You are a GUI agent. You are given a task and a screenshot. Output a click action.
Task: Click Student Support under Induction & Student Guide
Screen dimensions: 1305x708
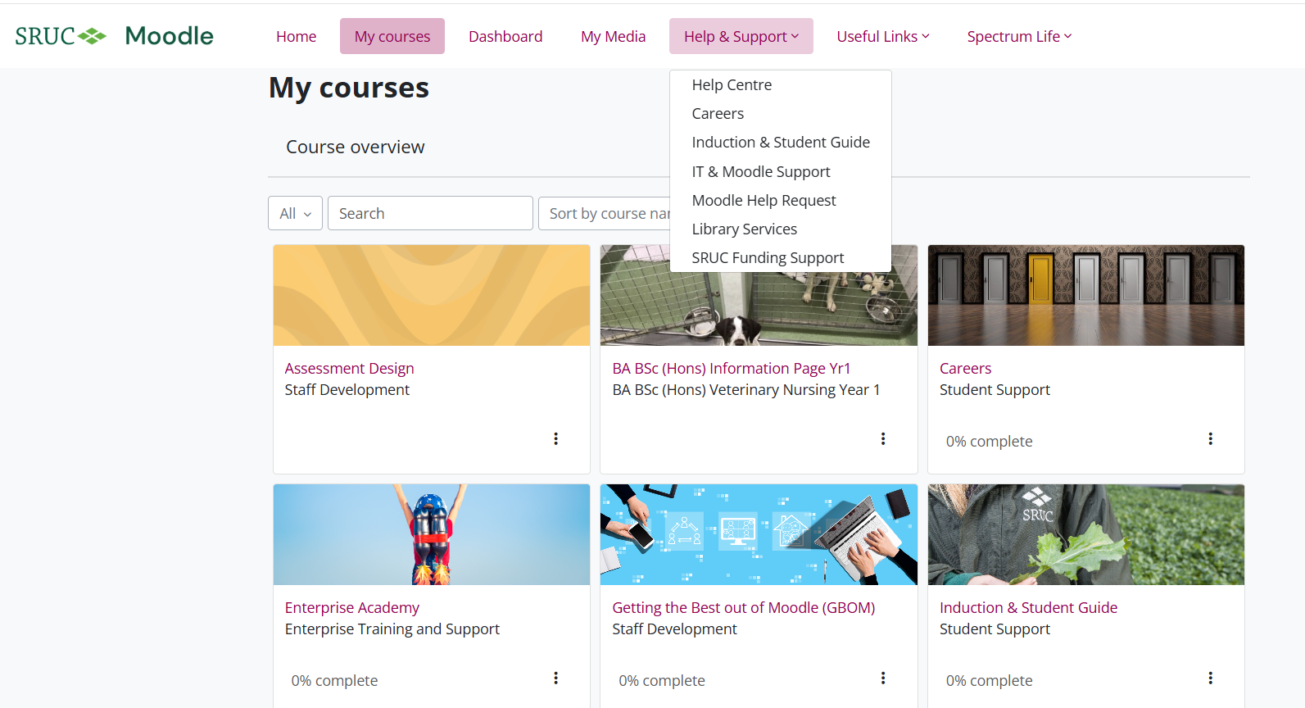coord(995,629)
